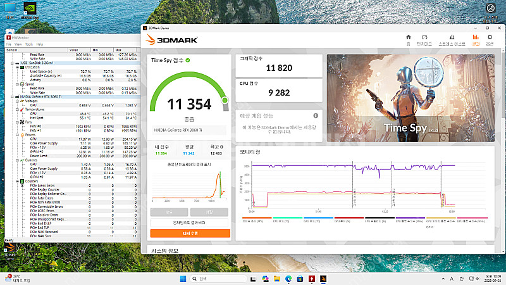Click the HWMonitor title bar app icon
506x285 pixels.
[8, 37]
